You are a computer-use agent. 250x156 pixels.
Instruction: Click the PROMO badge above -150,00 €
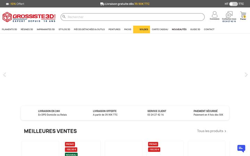pos(153,144)
